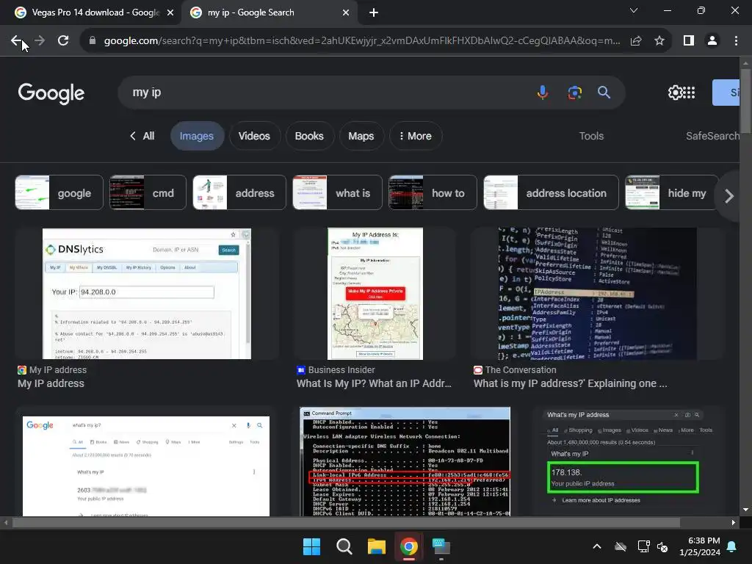752x564 pixels.
Task: Open Windows taskbar search
Action: click(x=344, y=546)
